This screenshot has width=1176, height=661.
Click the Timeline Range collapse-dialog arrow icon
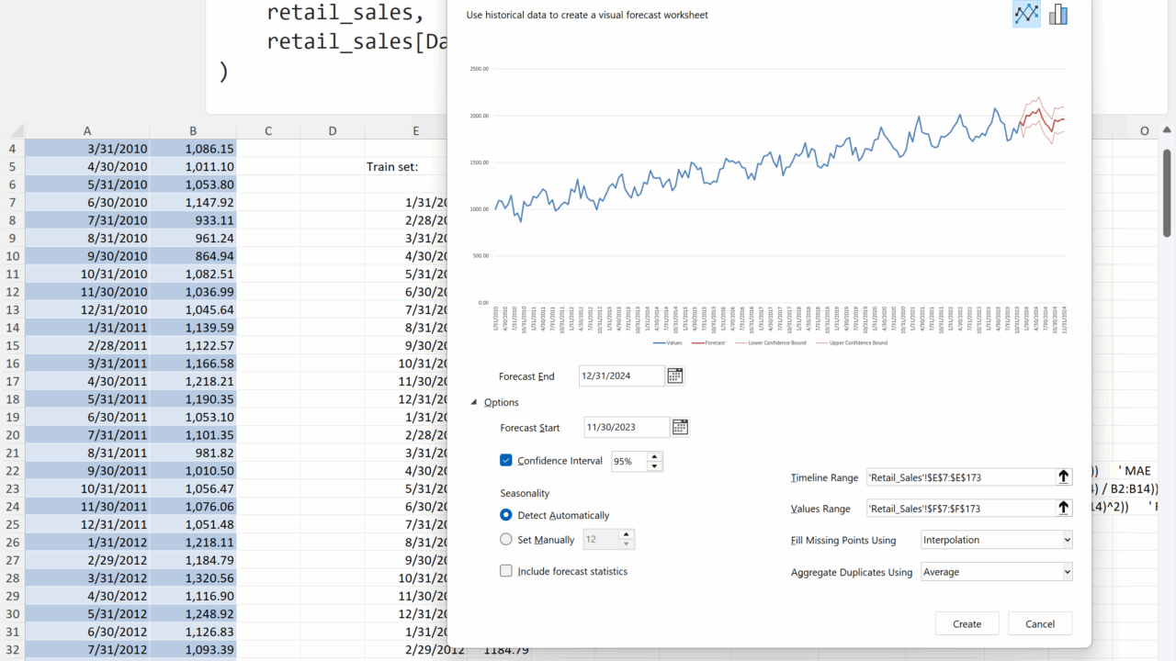(1064, 476)
